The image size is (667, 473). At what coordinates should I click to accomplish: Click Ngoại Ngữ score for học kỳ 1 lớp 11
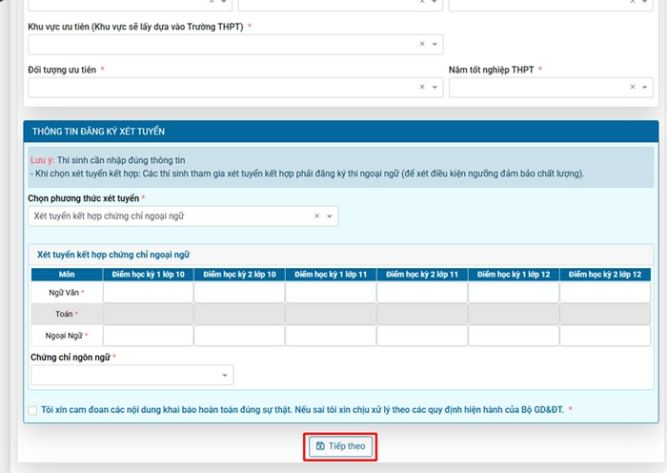tap(331, 336)
